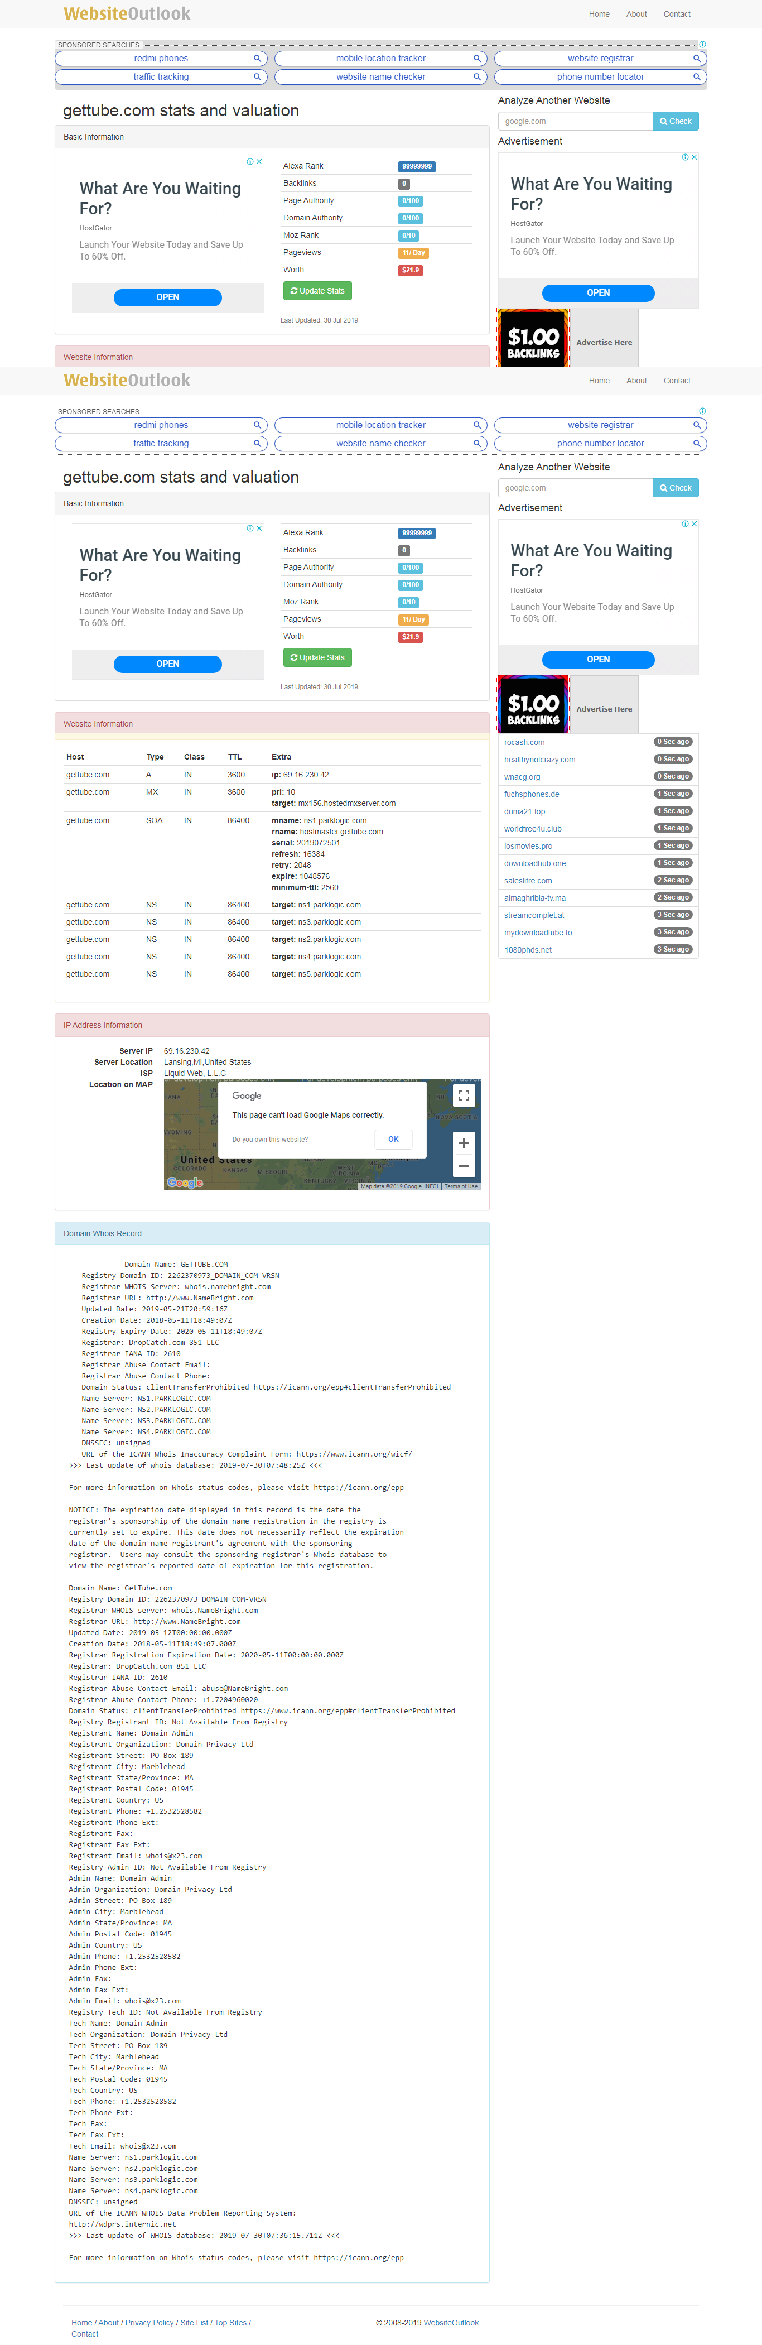Click the 'Sec ago' badge beside 1080phds.net
Viewport: 762px width, 2345px height.
tap(674, 949)
